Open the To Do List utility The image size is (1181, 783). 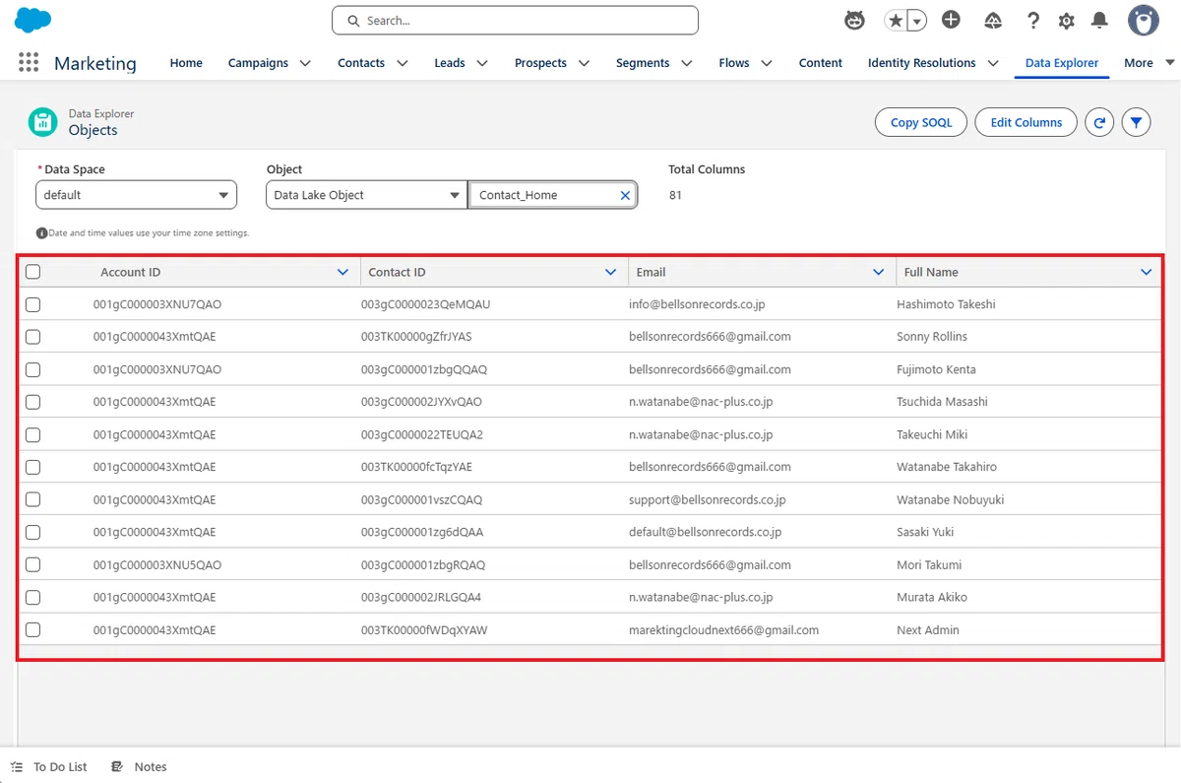pos(49,766)
